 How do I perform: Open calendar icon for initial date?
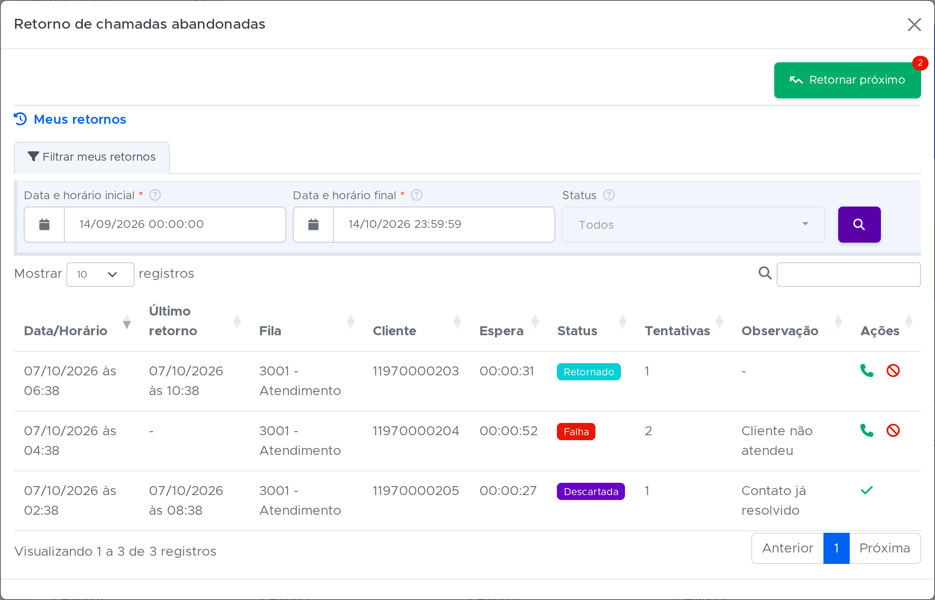click(x=44, y=225)
